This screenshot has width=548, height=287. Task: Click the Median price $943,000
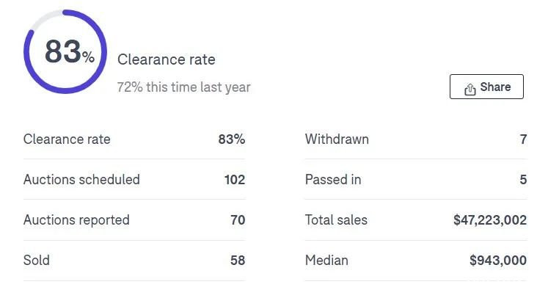498,261
